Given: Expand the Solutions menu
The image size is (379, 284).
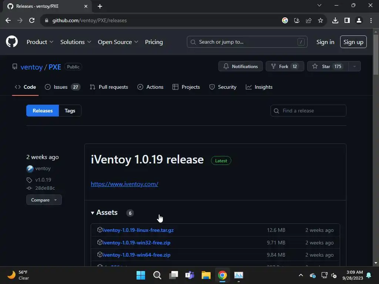Looking at the screenshot, I should 76,42.
